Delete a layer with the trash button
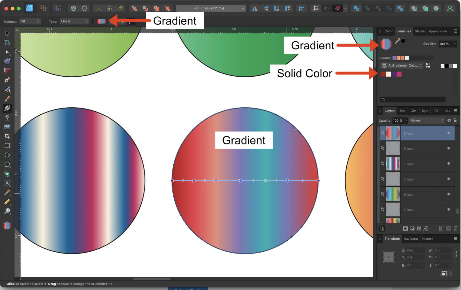The image size is (461, 290). (456, 228)
